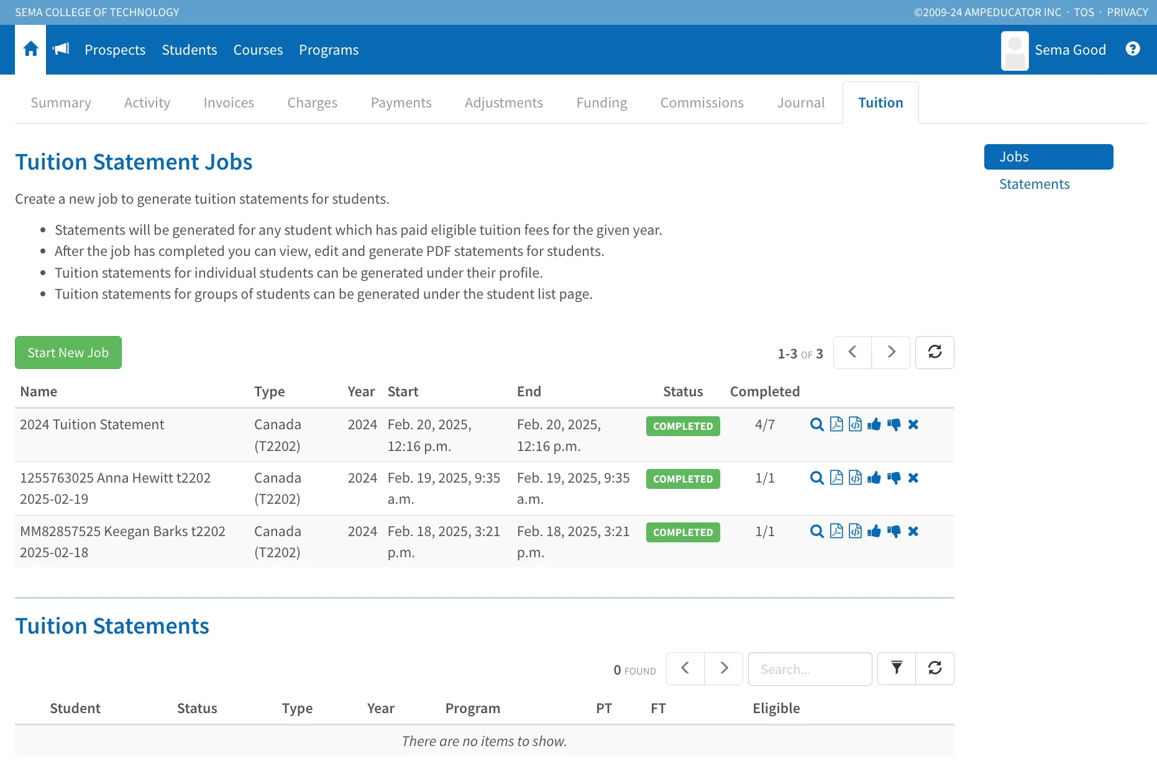The height and width of the screenshot is (774, 1157).
Task: Go to next page of jobs
Action: pos(891,352)
